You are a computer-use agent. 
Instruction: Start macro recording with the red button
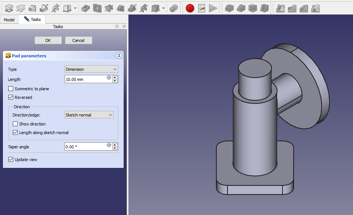point(190,8)
